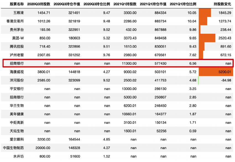Click the 2021Q1持股数 column header
The width and height of the screenshot is (235, 162).
[125, 4]
